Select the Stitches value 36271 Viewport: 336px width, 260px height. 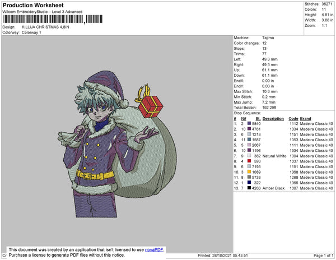[x=327, y=4]
